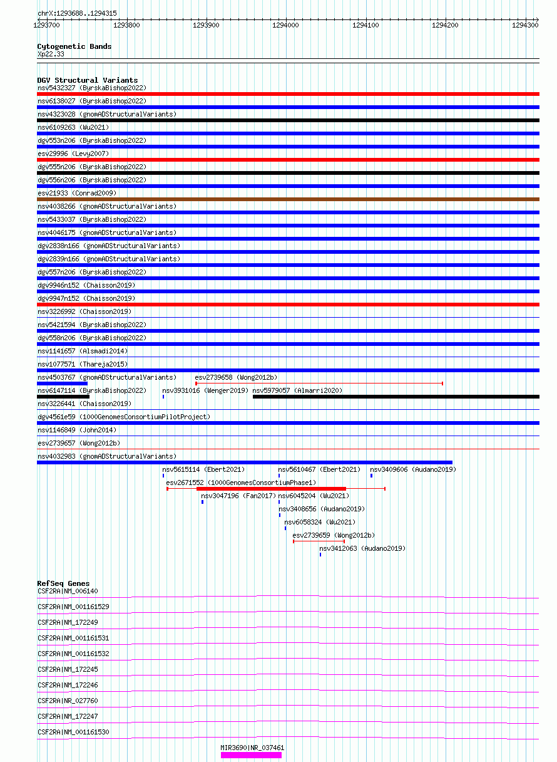
Task: Click nsv4046175 gnomAD variant label
Action: coord(107,232)
